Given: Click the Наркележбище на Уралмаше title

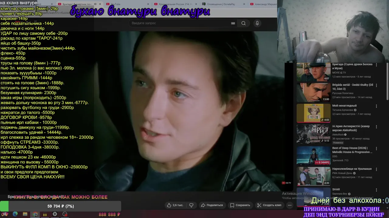Looking at the screenshot, I should tap(352, 169).
